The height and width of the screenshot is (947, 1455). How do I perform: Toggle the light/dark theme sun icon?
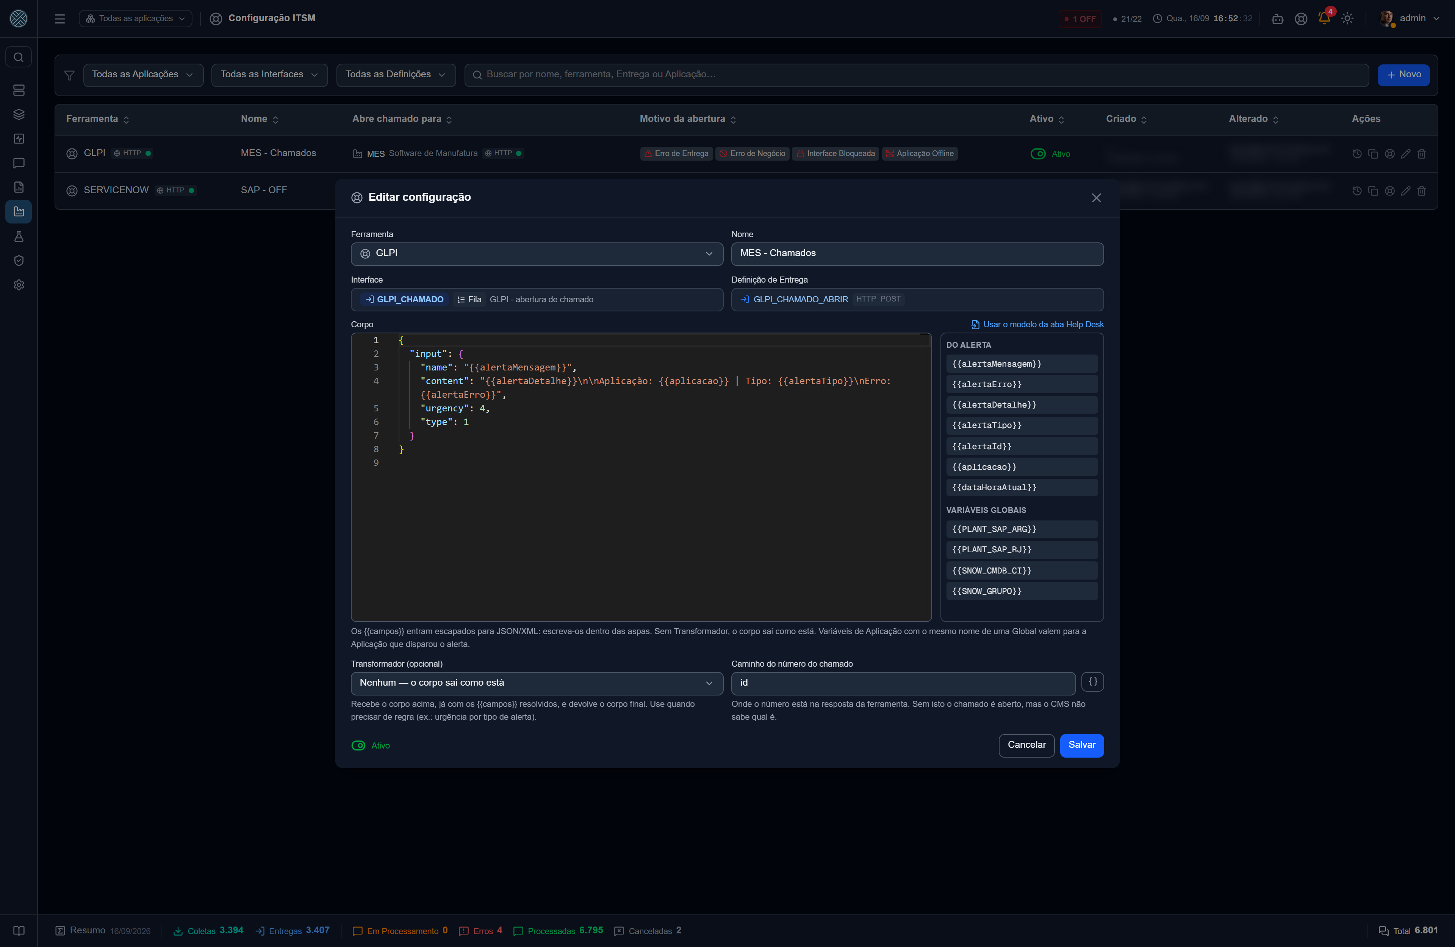[1347, 18]
